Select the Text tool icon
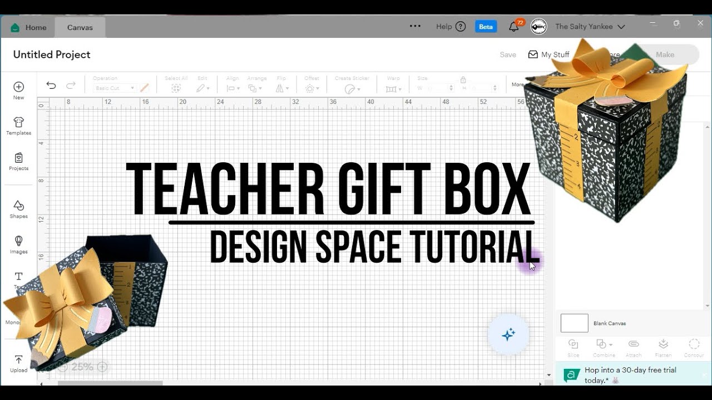The image size is (712, 400). [x=19, y=276]
